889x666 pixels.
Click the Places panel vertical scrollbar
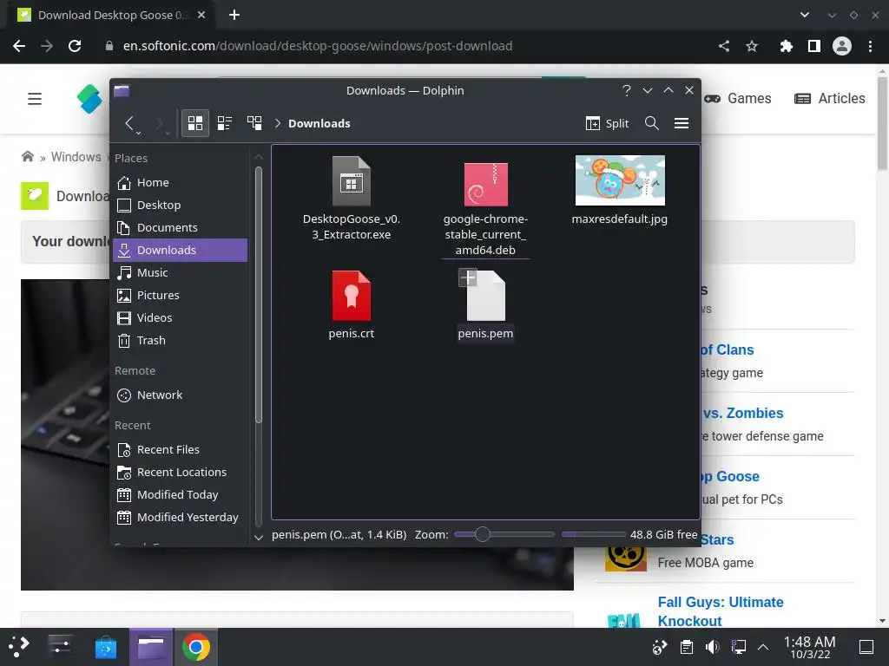pyautogui.click(x=259, y=295)
